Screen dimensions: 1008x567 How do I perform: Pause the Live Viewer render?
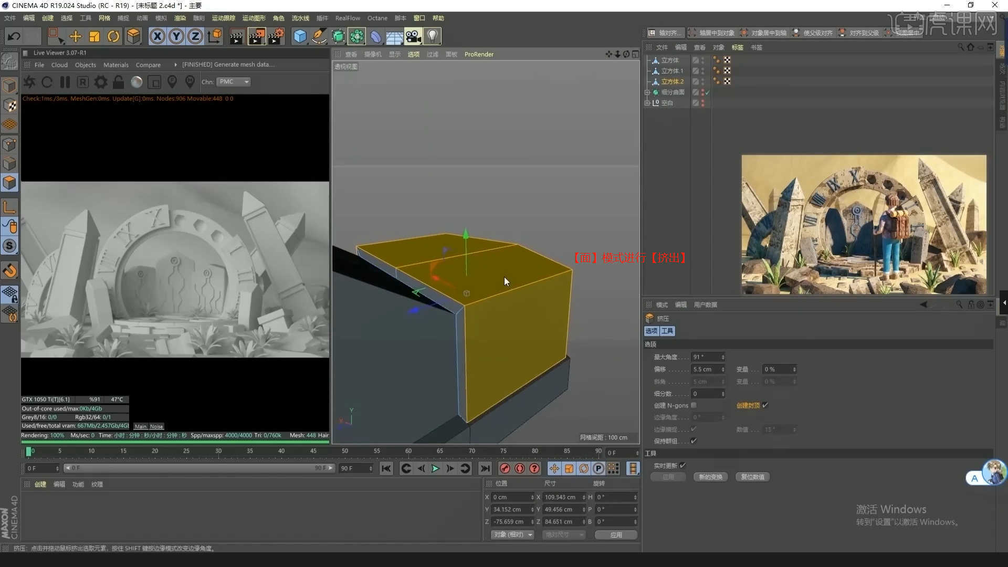click(65, 82)
